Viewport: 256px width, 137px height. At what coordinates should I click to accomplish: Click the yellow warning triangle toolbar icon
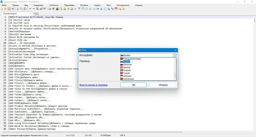tap(120, 9)
